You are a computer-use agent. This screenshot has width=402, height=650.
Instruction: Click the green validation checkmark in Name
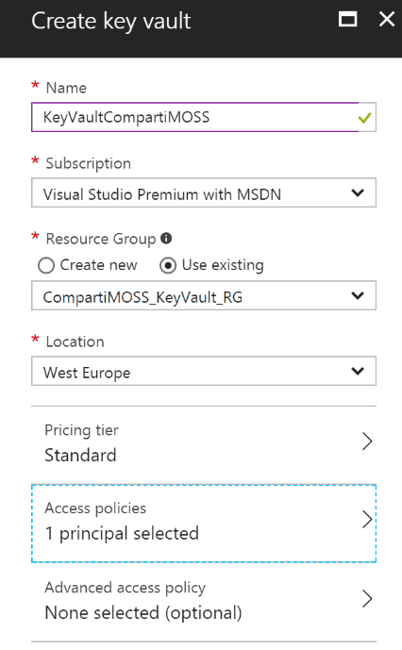click(x=364, y=118)
